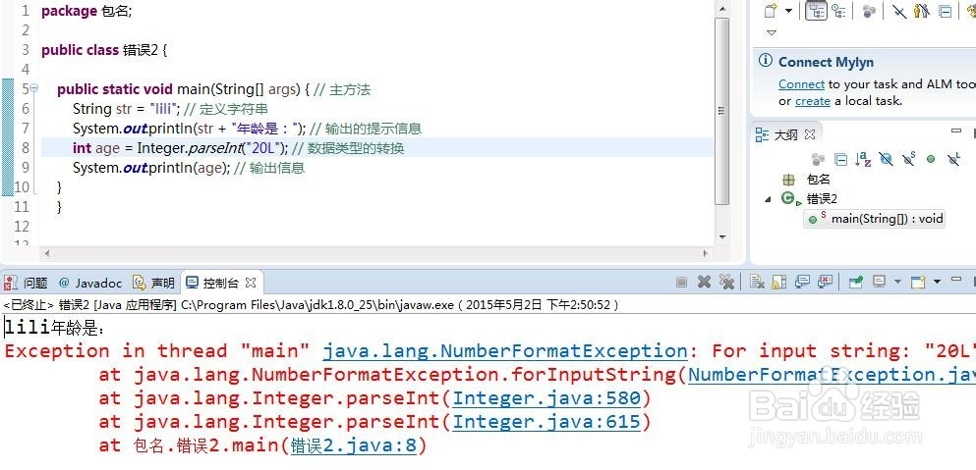Close the 大纲 outline view
The height and width of the screenshot is (470, 976).
809,133
